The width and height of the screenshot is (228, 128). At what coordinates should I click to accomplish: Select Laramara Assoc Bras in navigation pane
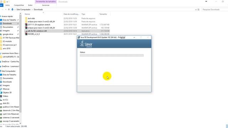coord(10,53)
